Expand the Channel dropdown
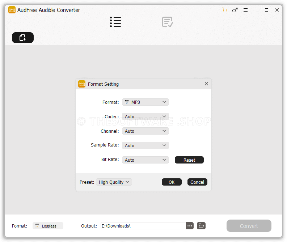287x242 pixels. click(x=145, y=131)
